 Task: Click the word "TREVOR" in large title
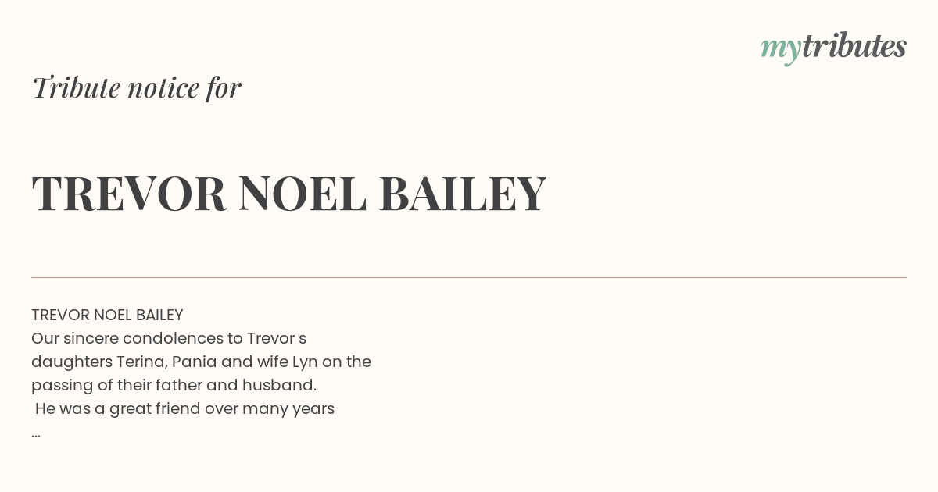pyautogui.click(x=129, y=194)
